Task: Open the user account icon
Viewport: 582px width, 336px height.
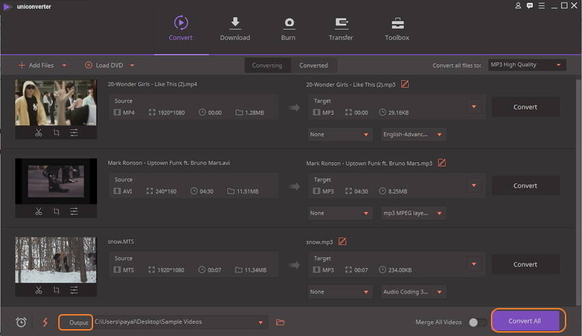Action: [x=518, y=5]
